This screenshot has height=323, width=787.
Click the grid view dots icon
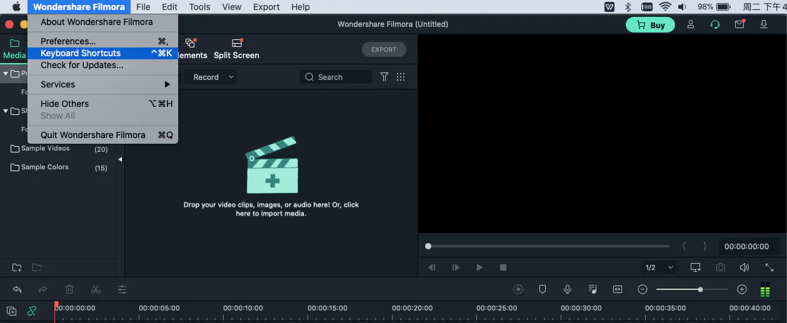[401, 77]
